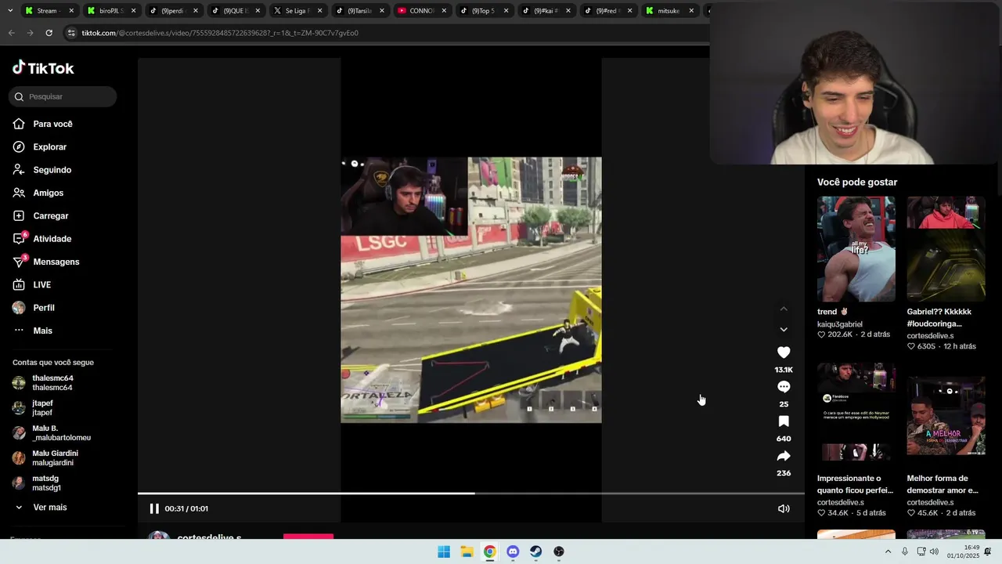Viewport: 1002px width, 564px height.
Task: Open Malu Giardini followed account
Action: point(55,458)
